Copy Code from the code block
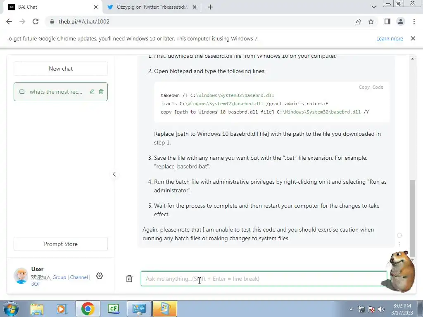The image size is (423, 317). (x=371, y=87)
